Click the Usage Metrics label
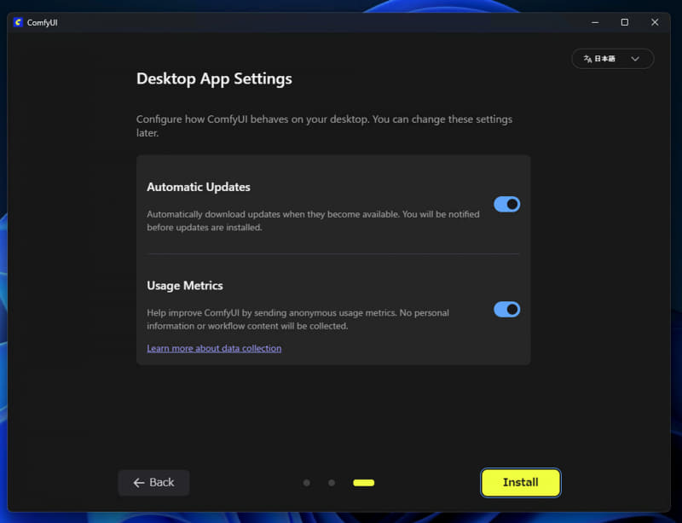 coord(185,286)
